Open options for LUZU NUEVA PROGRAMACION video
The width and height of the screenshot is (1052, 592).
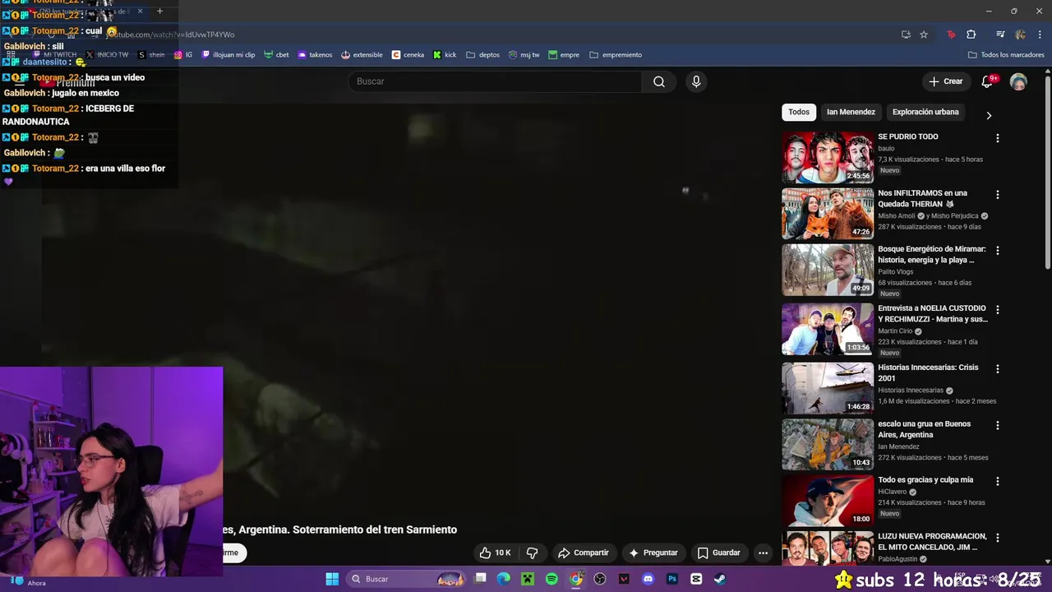pos(998,538)
